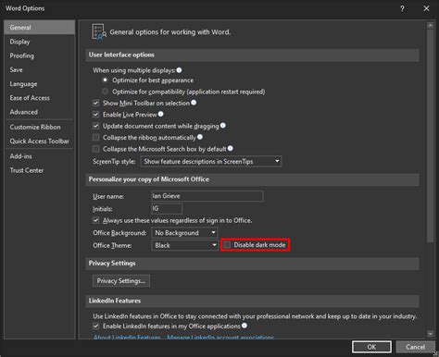Open the Save category

tap(40, 69)
